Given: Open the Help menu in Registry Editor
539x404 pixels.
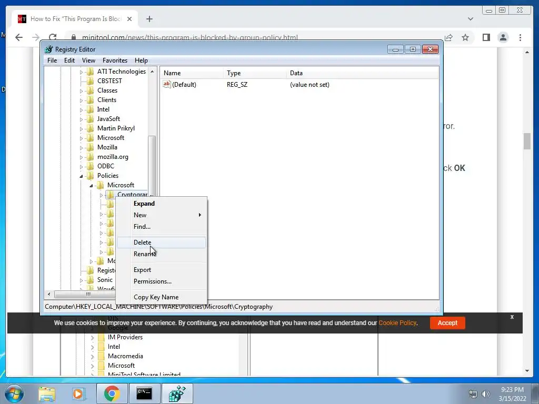Looking at the screenshot, I should point(141,60).
